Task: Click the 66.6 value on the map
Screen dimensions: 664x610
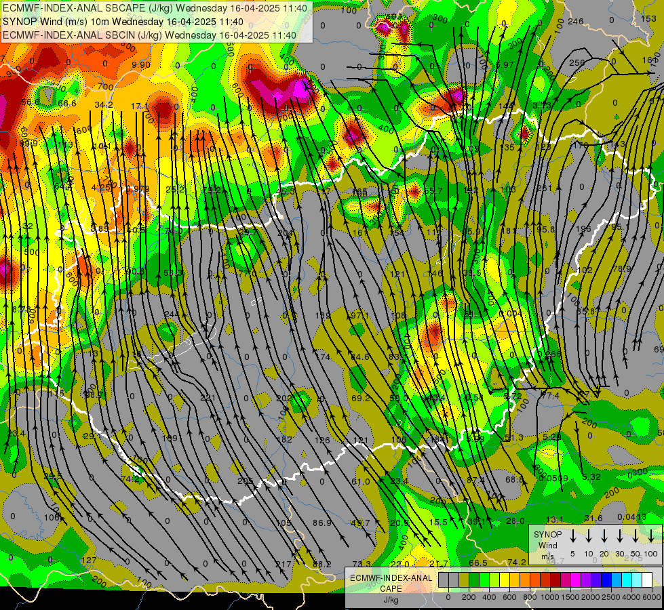Action: point(67,104)
